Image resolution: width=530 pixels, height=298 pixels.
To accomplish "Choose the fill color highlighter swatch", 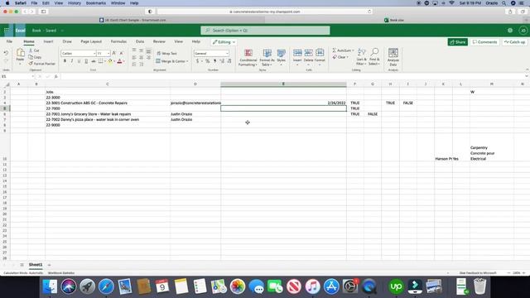I will pos(110,61).
